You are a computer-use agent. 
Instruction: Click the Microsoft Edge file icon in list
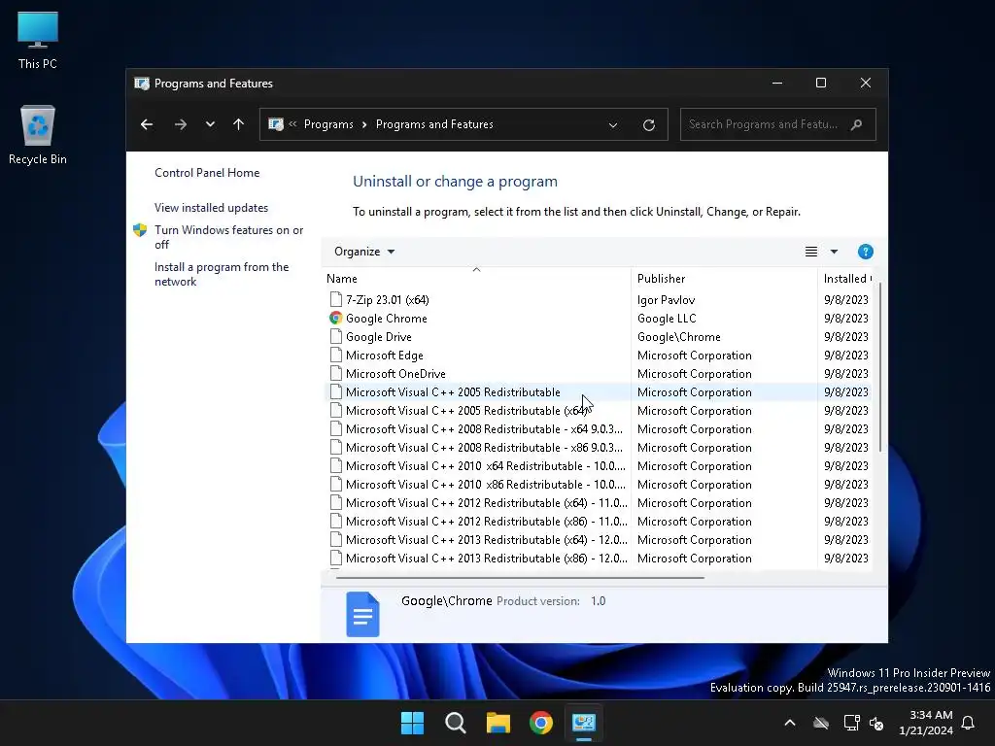click(335, 356)
